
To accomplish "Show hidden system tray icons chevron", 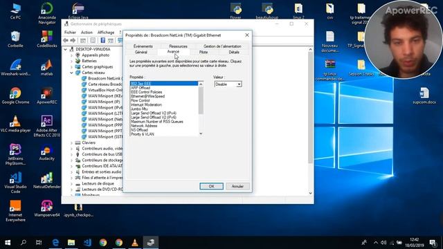I will (375, 243).
